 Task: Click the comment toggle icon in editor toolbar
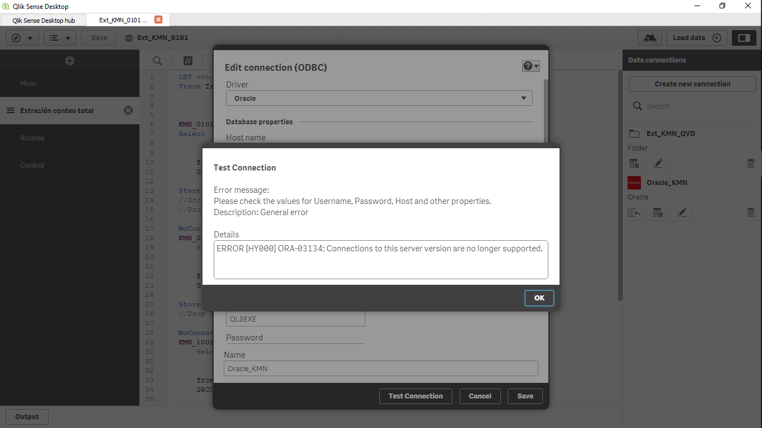click(188, 61)
